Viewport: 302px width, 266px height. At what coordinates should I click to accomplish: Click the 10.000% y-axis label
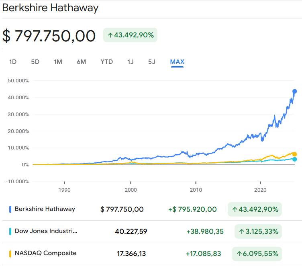click(x=18, y=148)
